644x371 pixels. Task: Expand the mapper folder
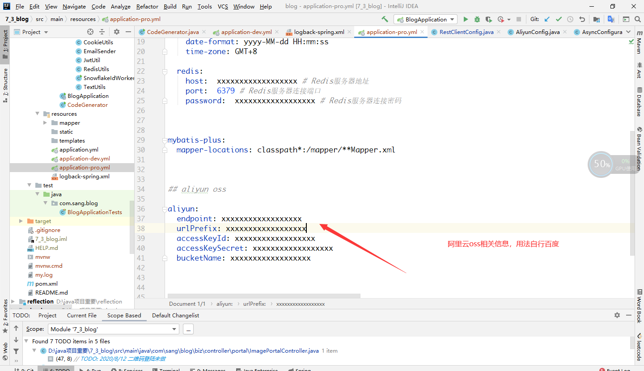click(x=46, y=122)
